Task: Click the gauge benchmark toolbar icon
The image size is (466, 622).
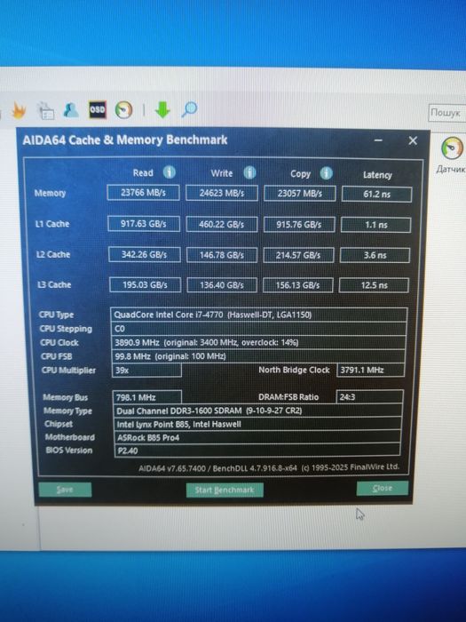Action: [123, 110]
